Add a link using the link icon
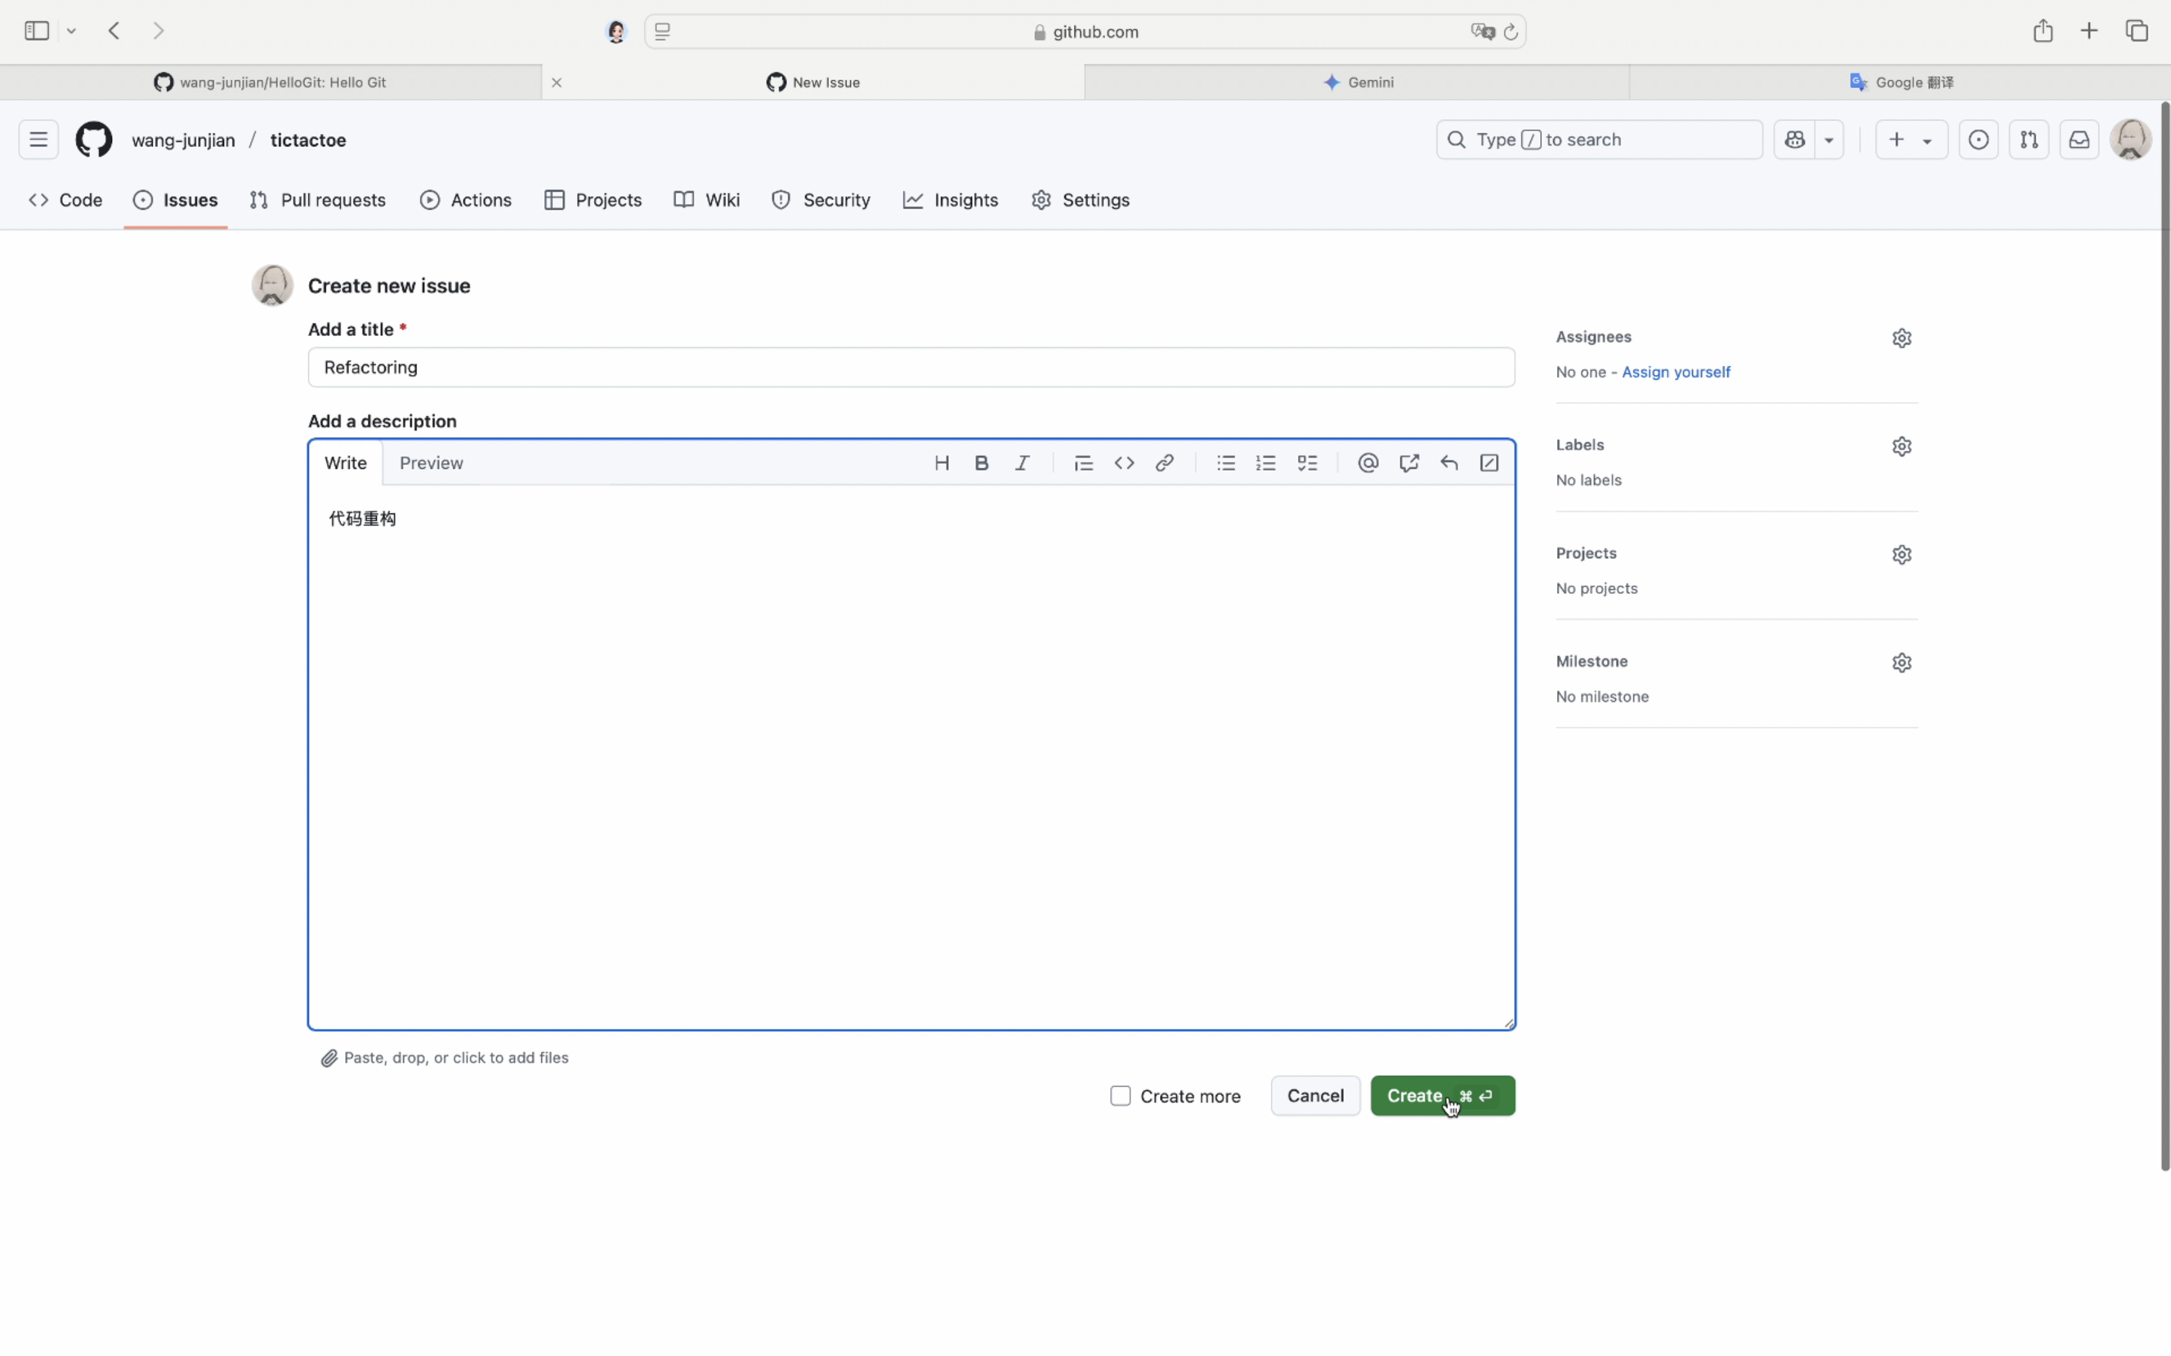 (x=1164, y=463)
